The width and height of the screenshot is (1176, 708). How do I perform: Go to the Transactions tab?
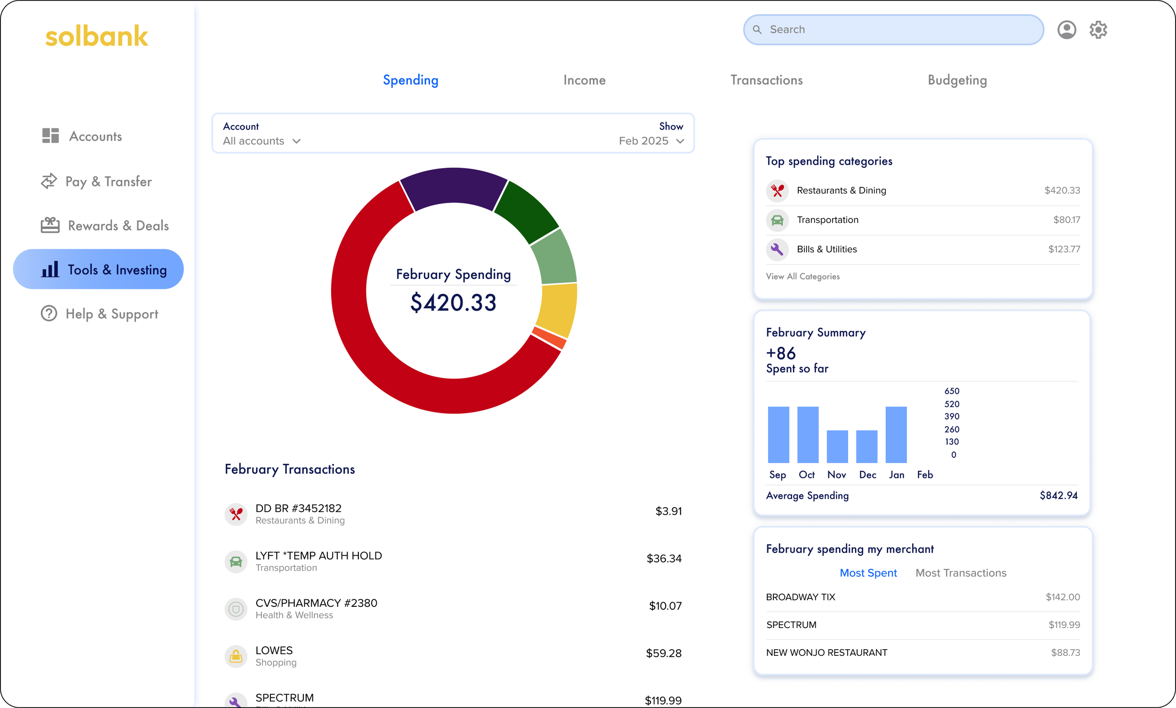[x=766, y=80]
